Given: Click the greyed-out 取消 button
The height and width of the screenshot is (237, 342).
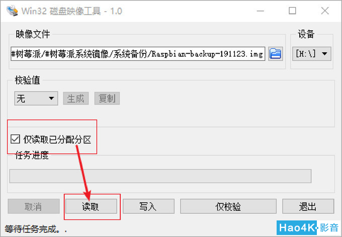Looking at the screenshot, I should click(34, 206).
